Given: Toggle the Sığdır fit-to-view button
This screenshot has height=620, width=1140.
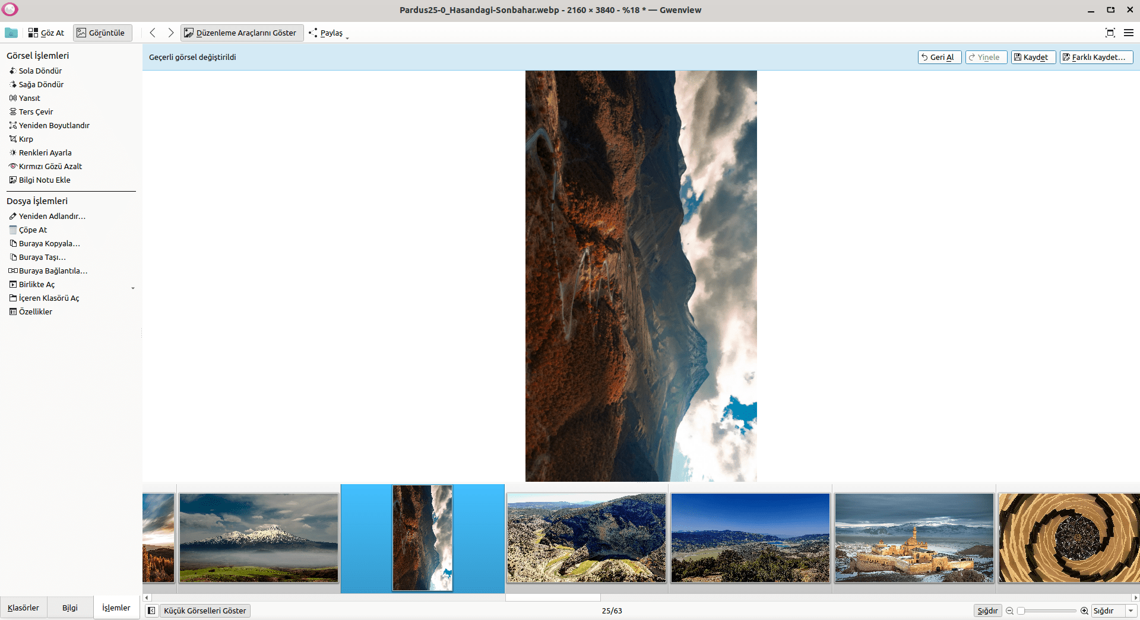Looking at the screenshot, I should (987, 611).
